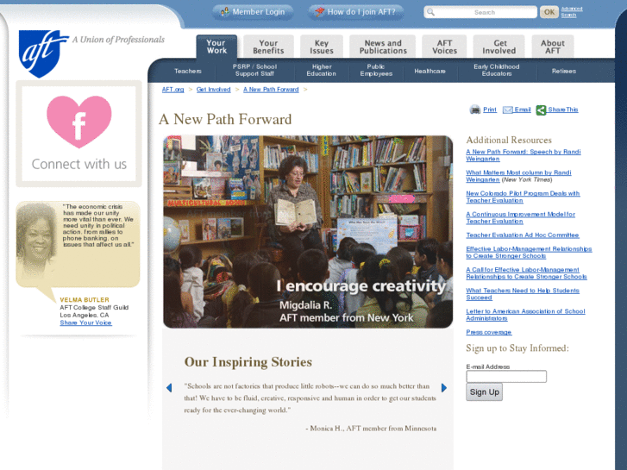Click Share Your Voice link
Viewport: 627px width, 470px height.
click(85, 323)
